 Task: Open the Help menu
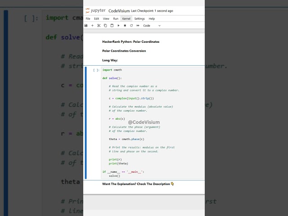tap(152, 18)
